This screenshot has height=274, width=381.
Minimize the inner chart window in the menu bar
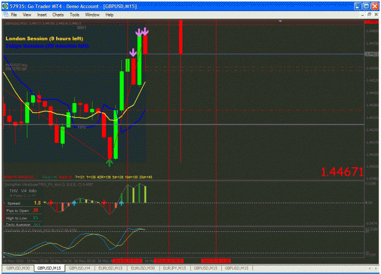coord(363,15)
